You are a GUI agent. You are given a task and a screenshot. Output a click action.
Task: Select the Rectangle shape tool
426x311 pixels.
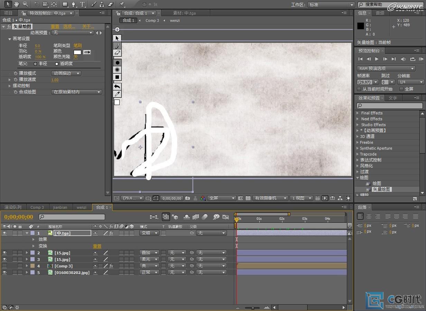pos(65,4)
